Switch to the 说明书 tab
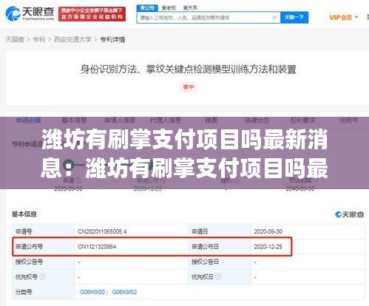This screenshot has height=306, width=369. point(348,120)
